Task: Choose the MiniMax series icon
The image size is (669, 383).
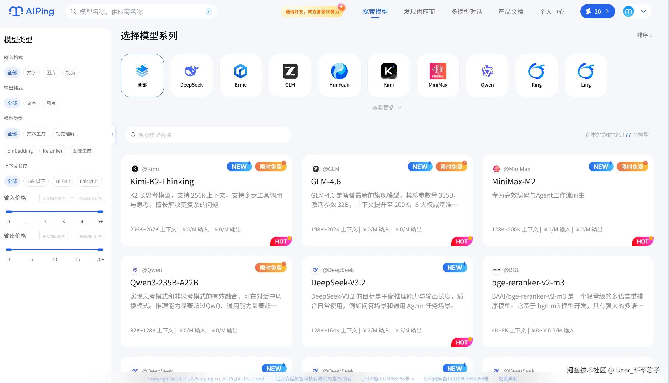Action: 438,71
